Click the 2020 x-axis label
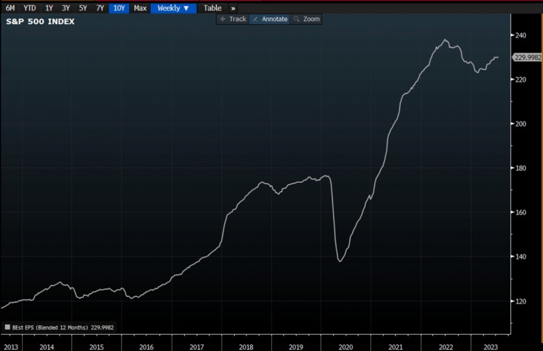Image resolution: width=543 pixels, height=351 pixels. 346,347
